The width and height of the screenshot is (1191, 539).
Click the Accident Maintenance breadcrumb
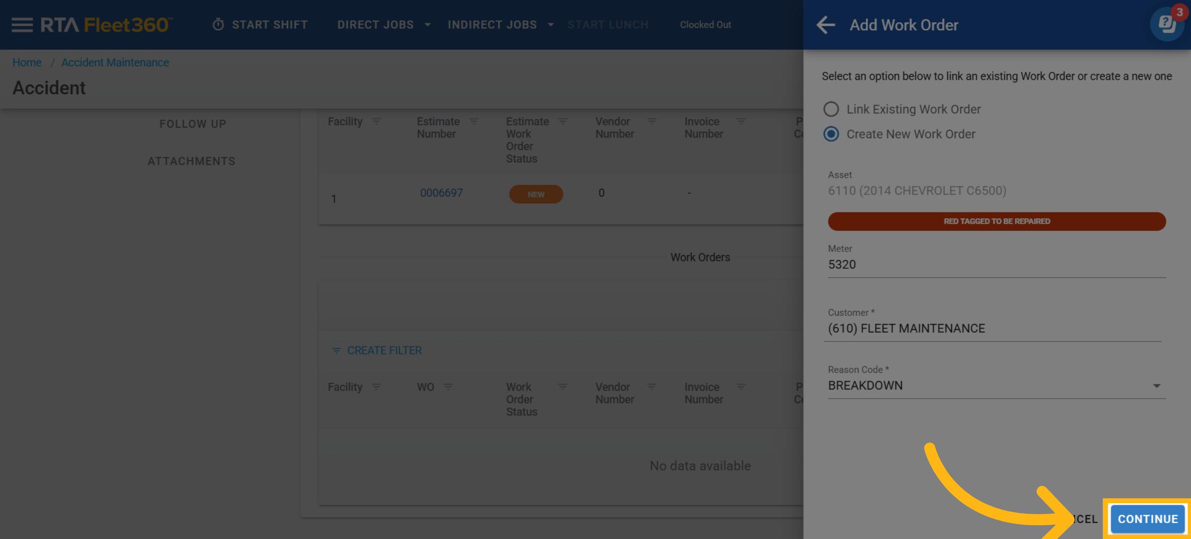[x=115, y=63]
